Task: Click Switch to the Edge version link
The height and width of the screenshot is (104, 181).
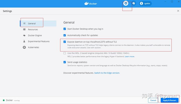Action: click(107, 73)
